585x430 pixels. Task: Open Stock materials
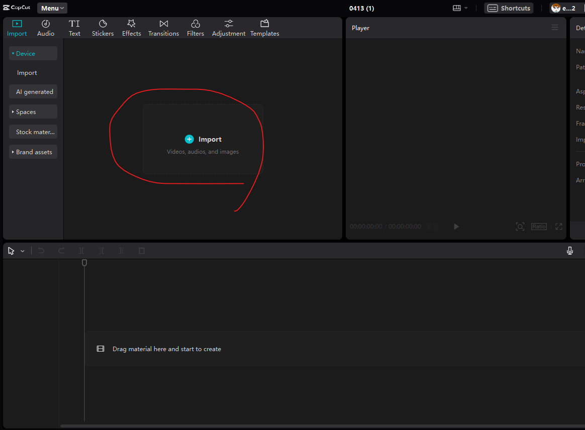(33, 132)
